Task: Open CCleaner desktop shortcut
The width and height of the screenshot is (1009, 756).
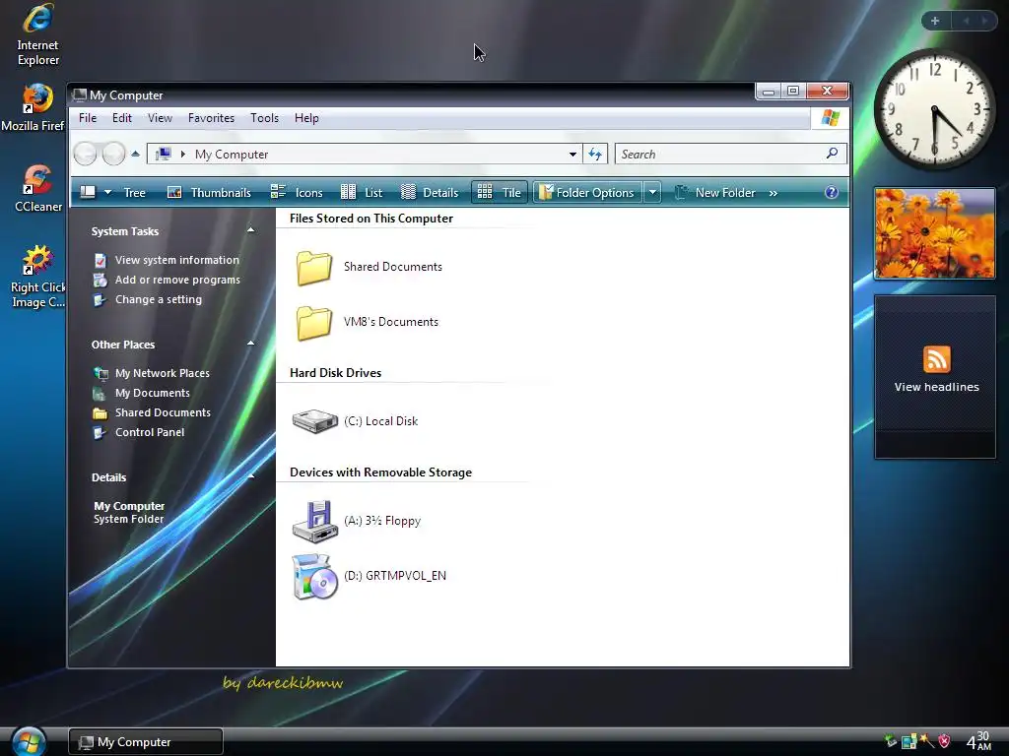Action: pos(37,188)
